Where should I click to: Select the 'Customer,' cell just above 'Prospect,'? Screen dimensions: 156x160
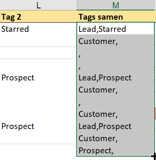(116, 138)
